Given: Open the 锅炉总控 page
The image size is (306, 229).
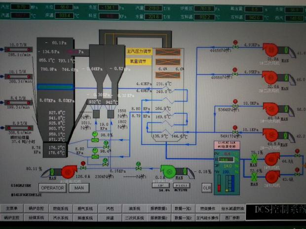Looking at the screenshot, I should click(x=36, y=208).
